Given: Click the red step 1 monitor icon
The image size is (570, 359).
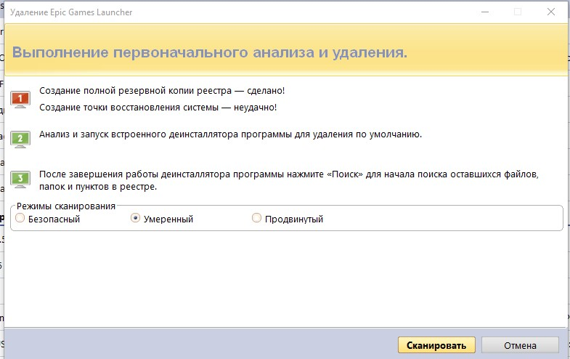Looking at the screenshot, I should [20, 100].
